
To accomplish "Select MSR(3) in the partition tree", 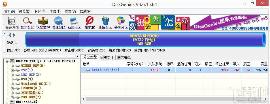I will 27,79.
